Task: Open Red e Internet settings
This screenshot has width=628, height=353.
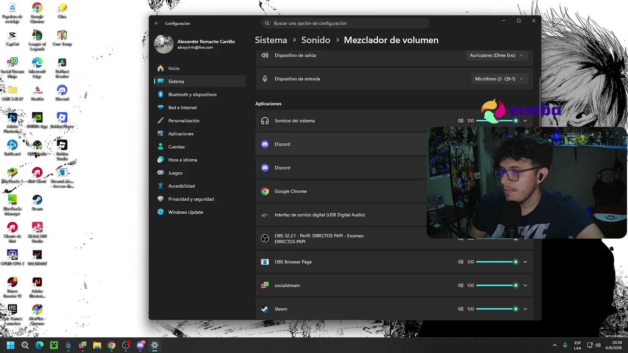Action: [200, 107]
